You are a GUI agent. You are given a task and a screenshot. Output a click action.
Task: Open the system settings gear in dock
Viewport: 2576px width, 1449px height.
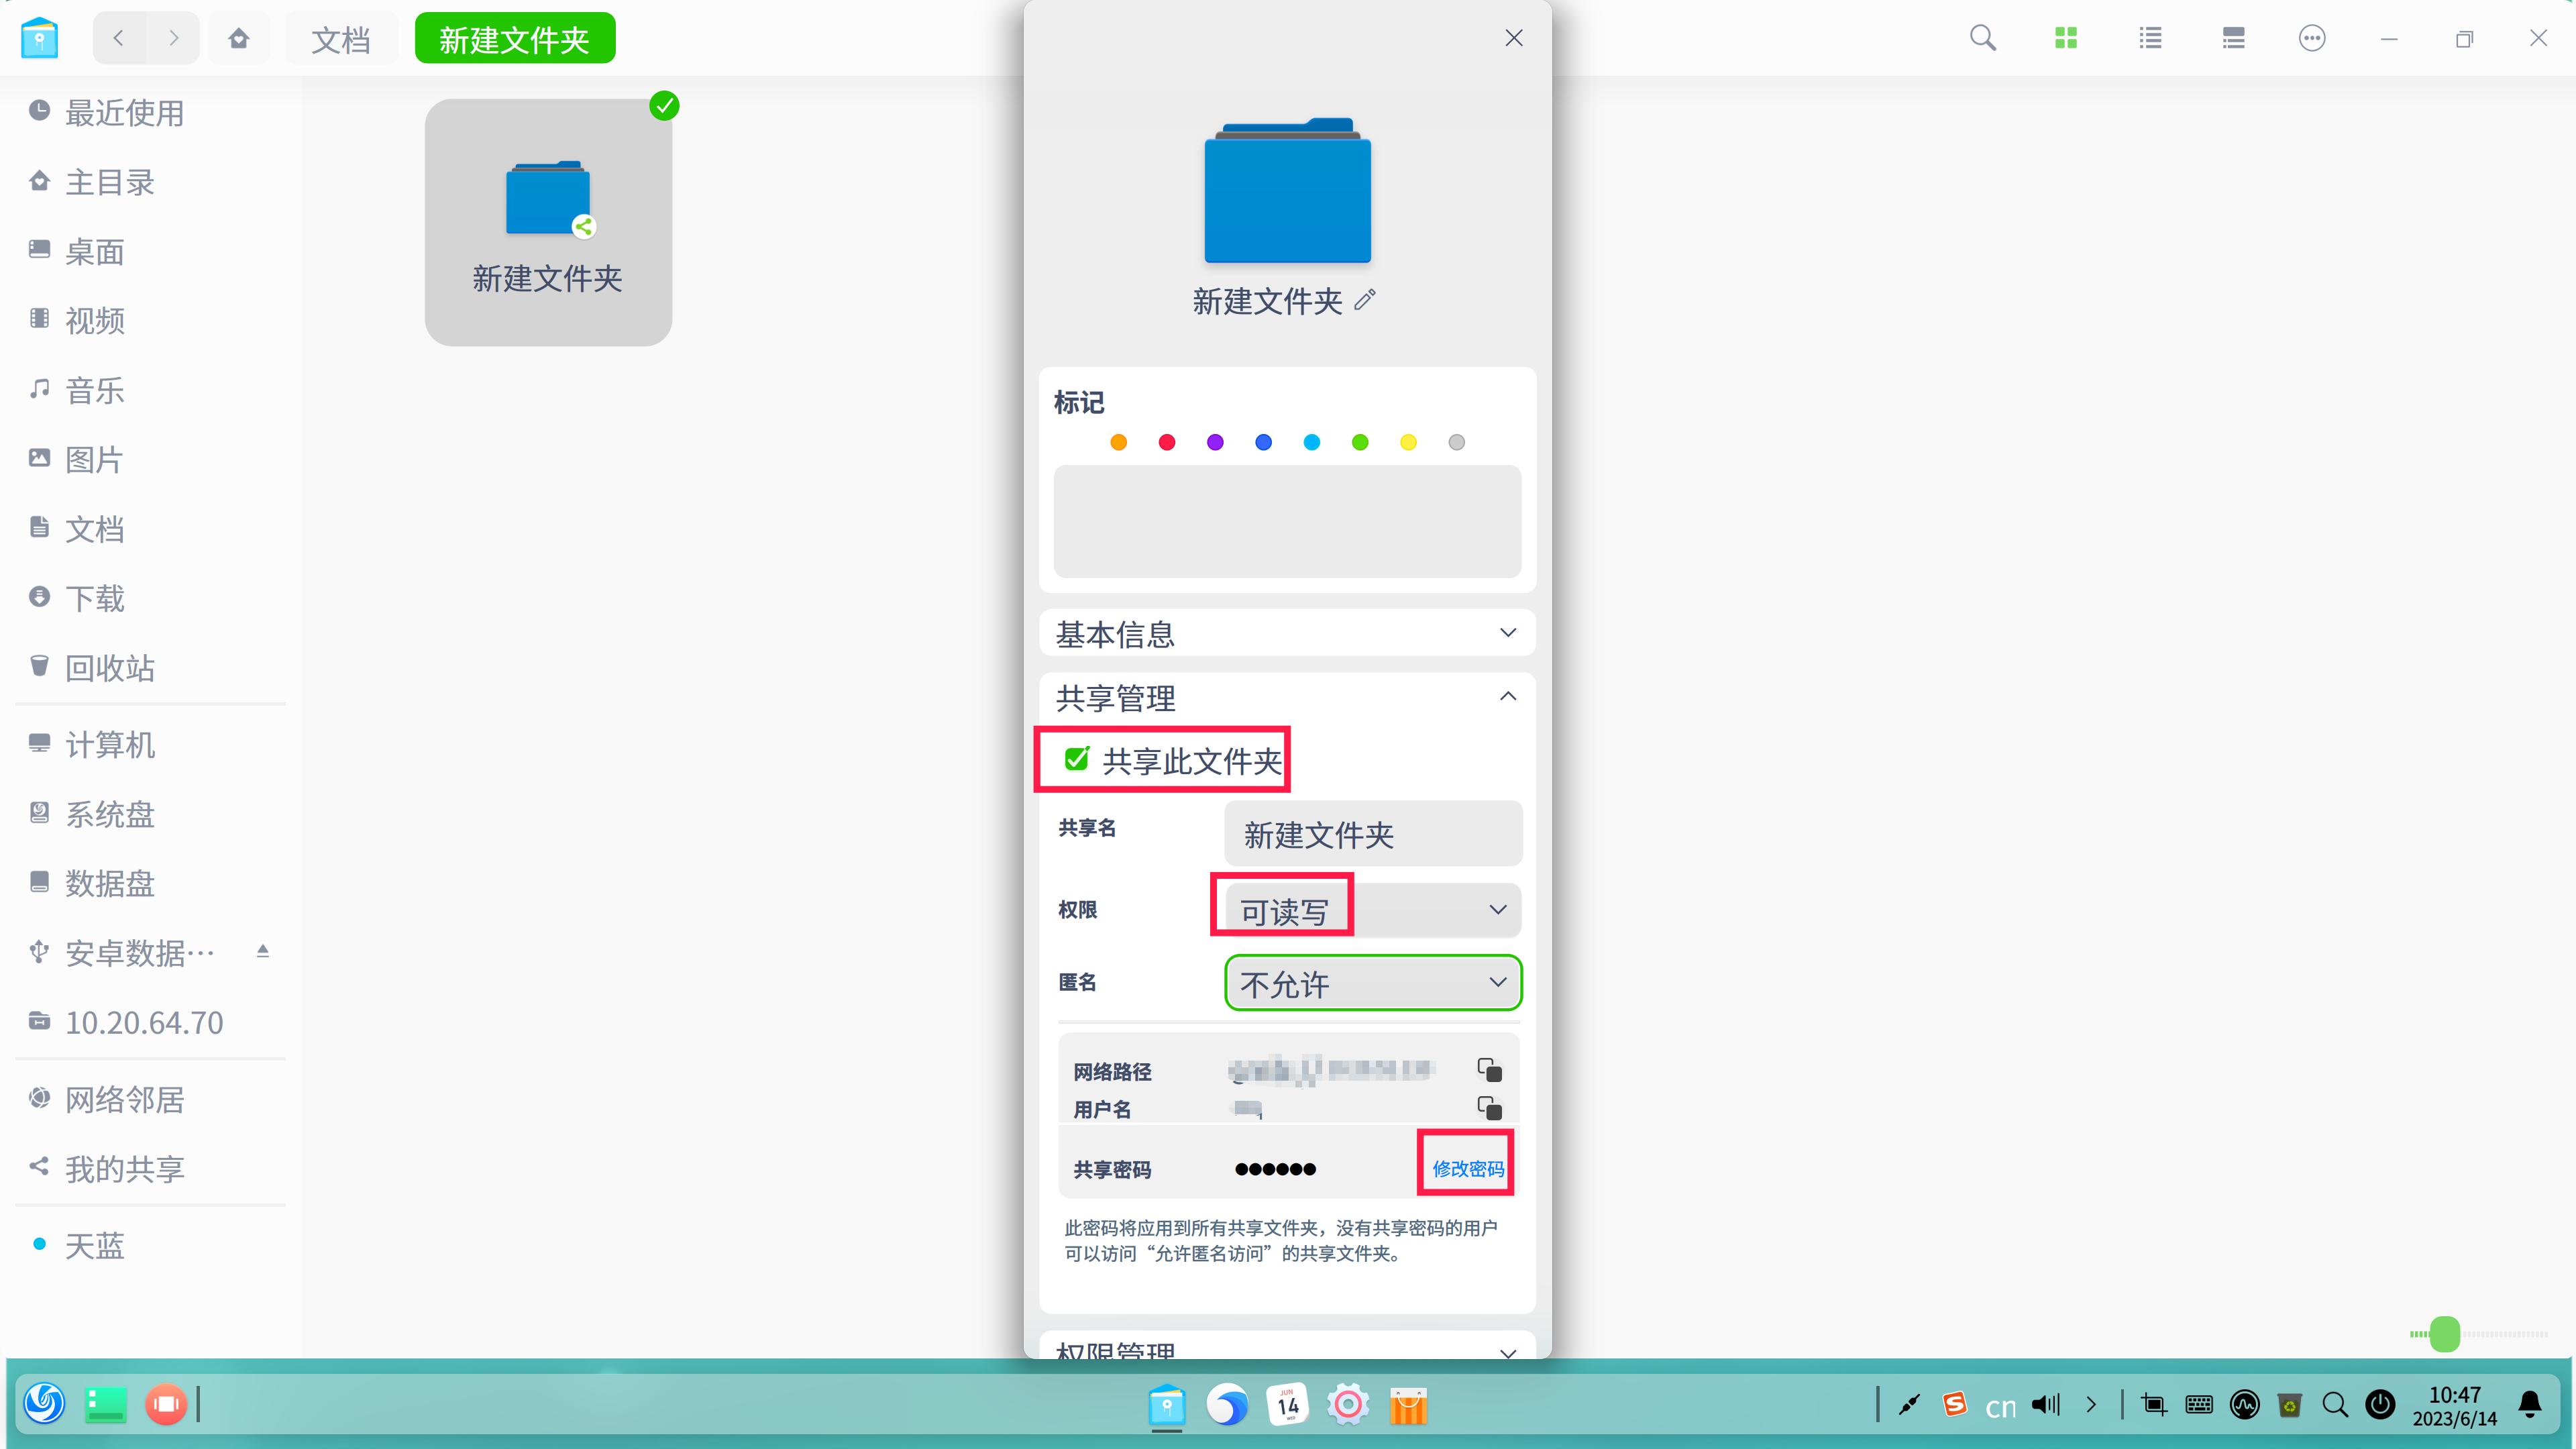[x=1348, y=1405]
